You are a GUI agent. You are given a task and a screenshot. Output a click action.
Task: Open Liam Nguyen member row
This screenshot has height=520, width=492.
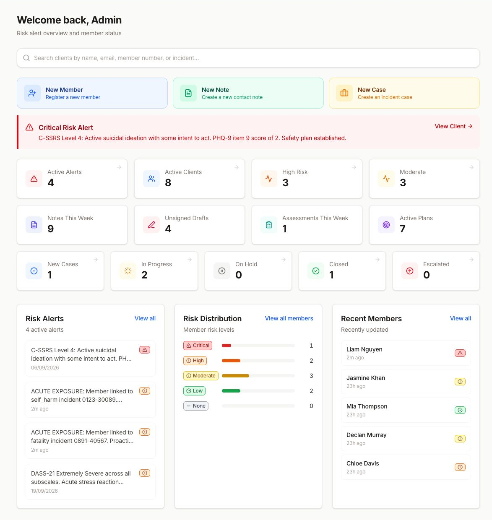tap(406, 353)
